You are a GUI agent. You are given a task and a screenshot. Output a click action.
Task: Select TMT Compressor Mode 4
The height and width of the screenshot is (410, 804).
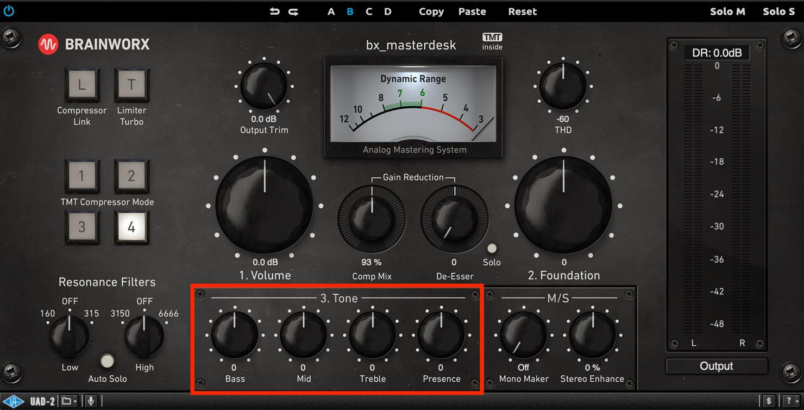(x=131, y=226)
